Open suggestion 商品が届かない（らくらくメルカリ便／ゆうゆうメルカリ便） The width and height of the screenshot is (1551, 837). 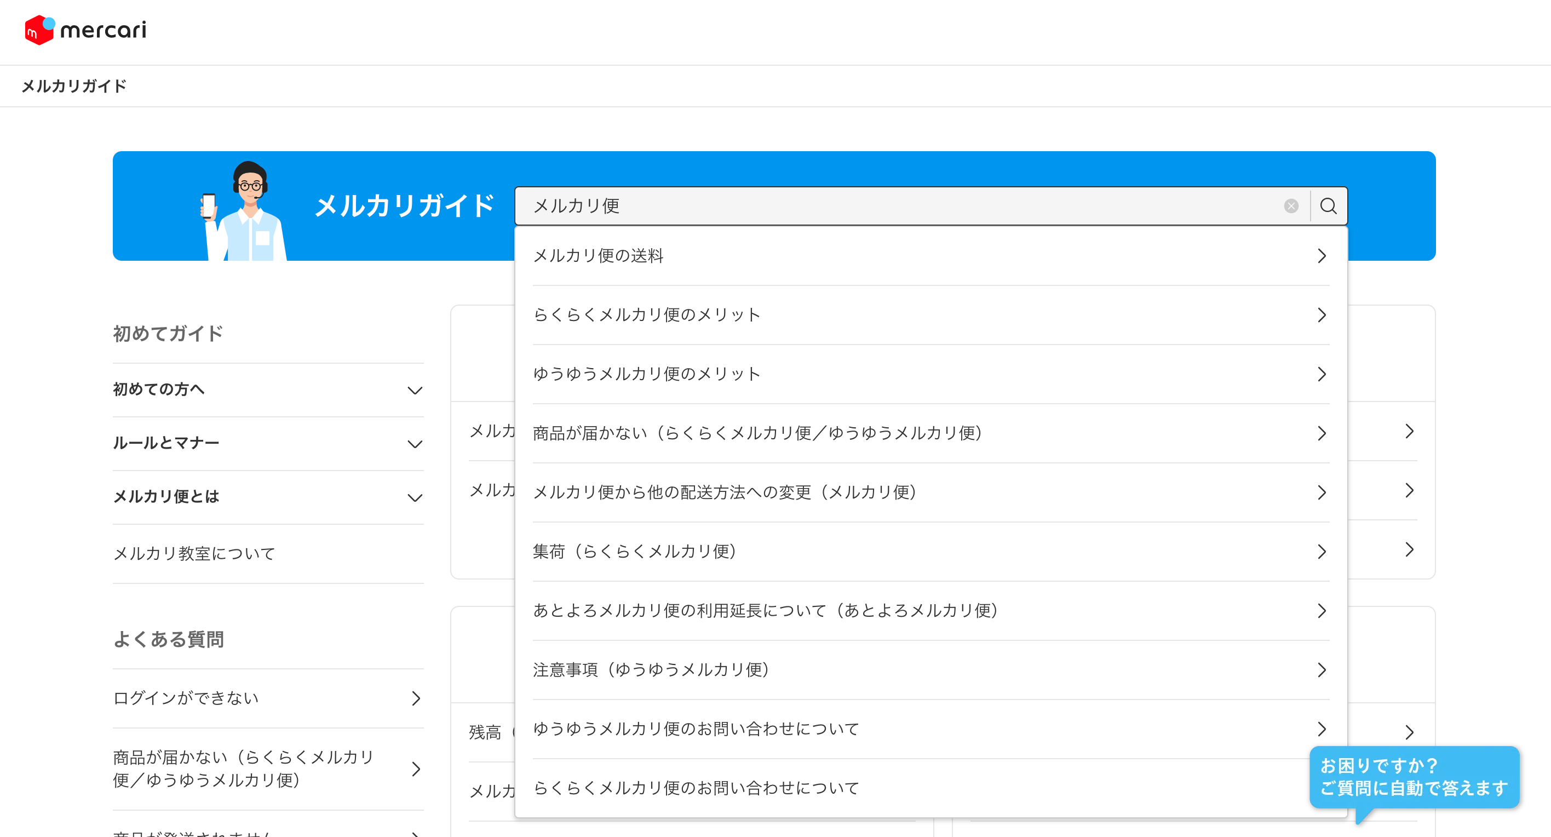(931, 433)
